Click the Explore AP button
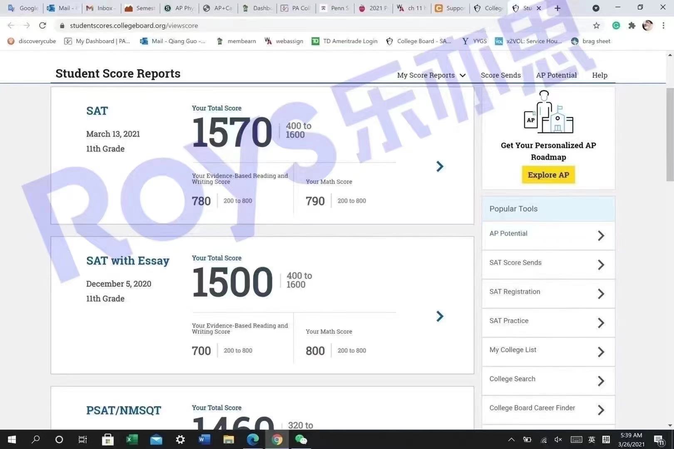674x449 pixels. (548, 175)
